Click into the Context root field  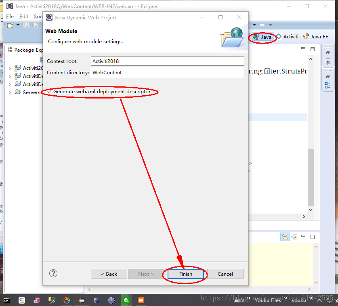tap(168, 61)
